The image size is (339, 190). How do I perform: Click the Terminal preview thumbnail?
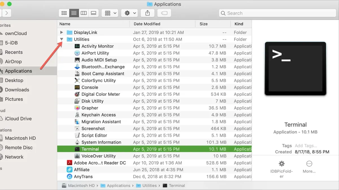[295, 69]
